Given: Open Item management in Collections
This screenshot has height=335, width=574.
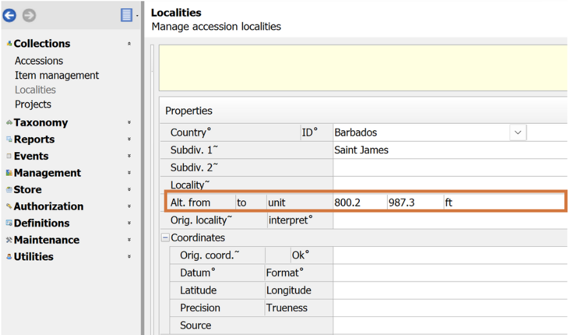Looking at the screenshot, I should (57, 75).
